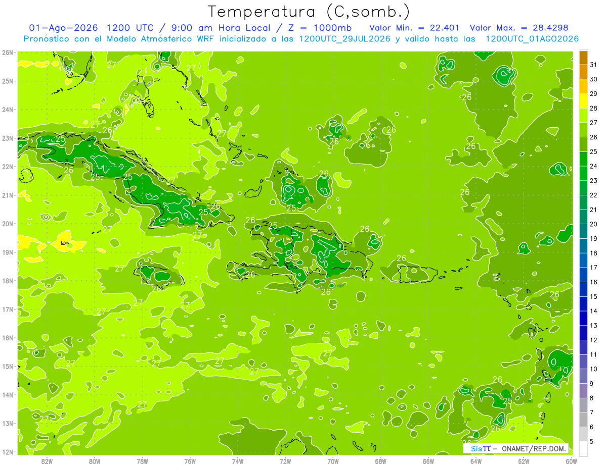607x468 pixels.
Task: Click the colorbar legend's "13" value label
Action: (593, 325)
